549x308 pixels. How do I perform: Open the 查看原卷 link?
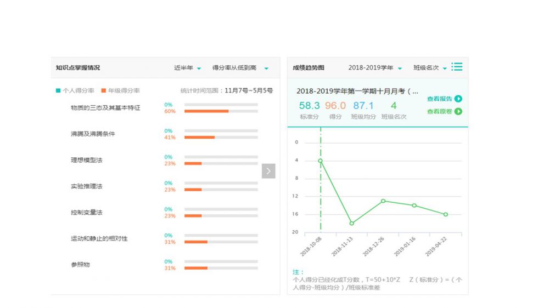point(439,111)
